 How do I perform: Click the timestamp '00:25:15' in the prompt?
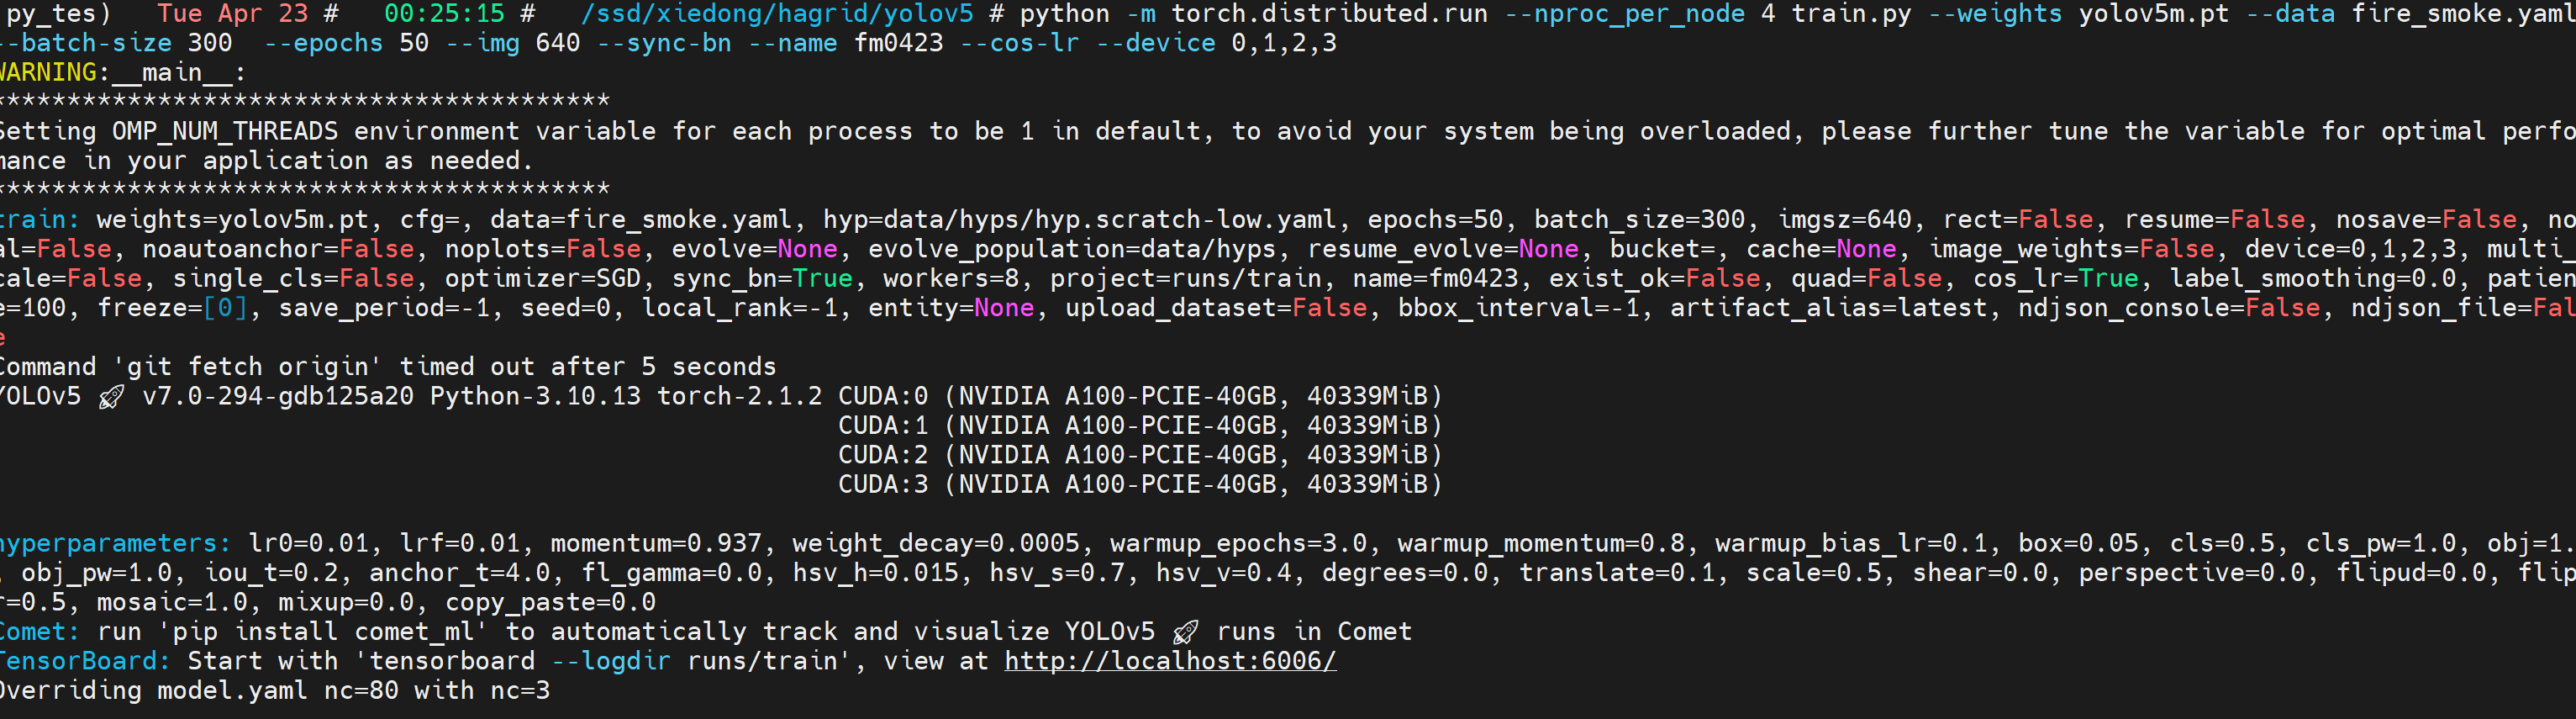445,14
